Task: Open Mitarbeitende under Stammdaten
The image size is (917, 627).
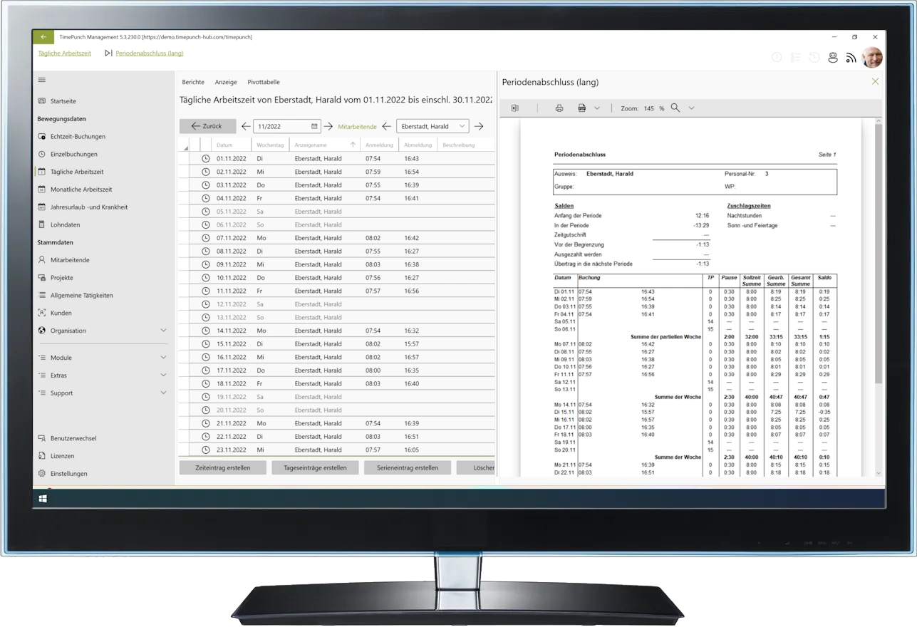Action: (x=63, y=260)
